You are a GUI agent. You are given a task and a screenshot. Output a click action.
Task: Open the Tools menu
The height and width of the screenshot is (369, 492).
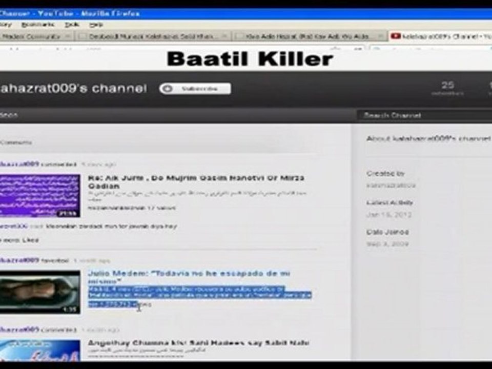[72, 25]
